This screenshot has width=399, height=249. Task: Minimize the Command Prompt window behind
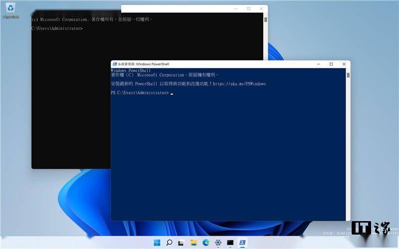point(236,8)
